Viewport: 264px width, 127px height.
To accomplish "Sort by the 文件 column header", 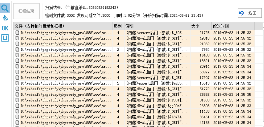I will [63, 26].
